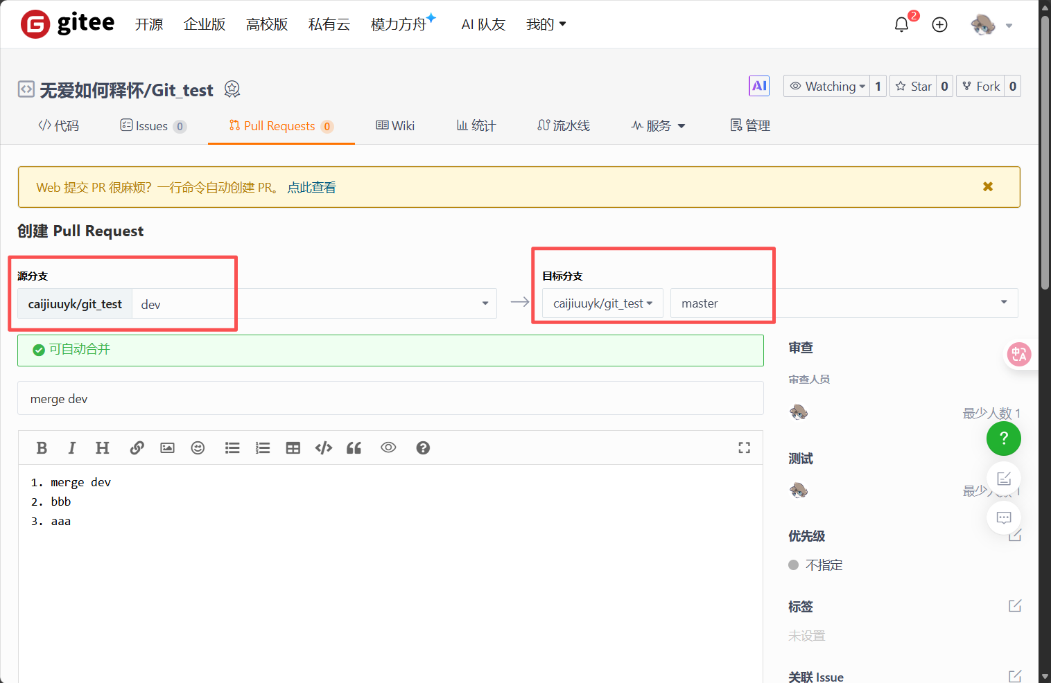This screenshot has width=1051, height=683.
Task: Open the 流水线 tab
Action: [x=564, y=125]
